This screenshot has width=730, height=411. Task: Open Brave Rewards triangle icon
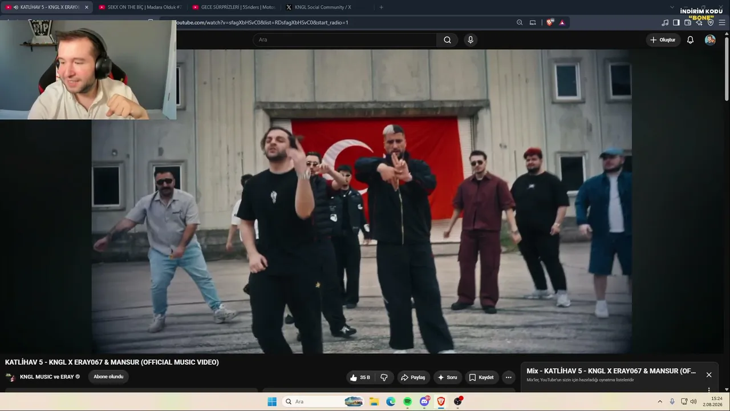[x=562, y=23]
